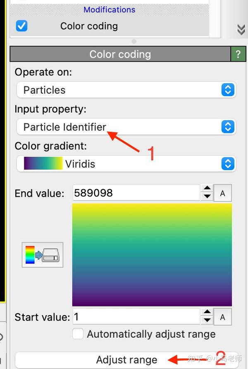Click the green help question mark icon
Image resolution: width=248 pixels, height=369 pixels.
(238, 54)
